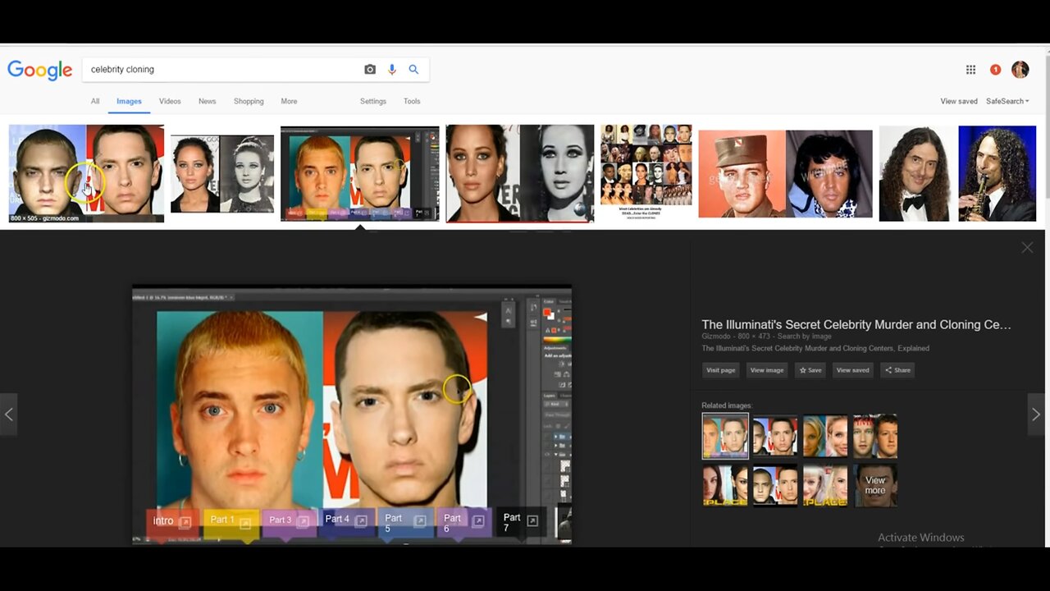Open the currently selected Photoshop screenshot thumbnail
This screenshot has height=591, width=1050.
pos(359,173)
